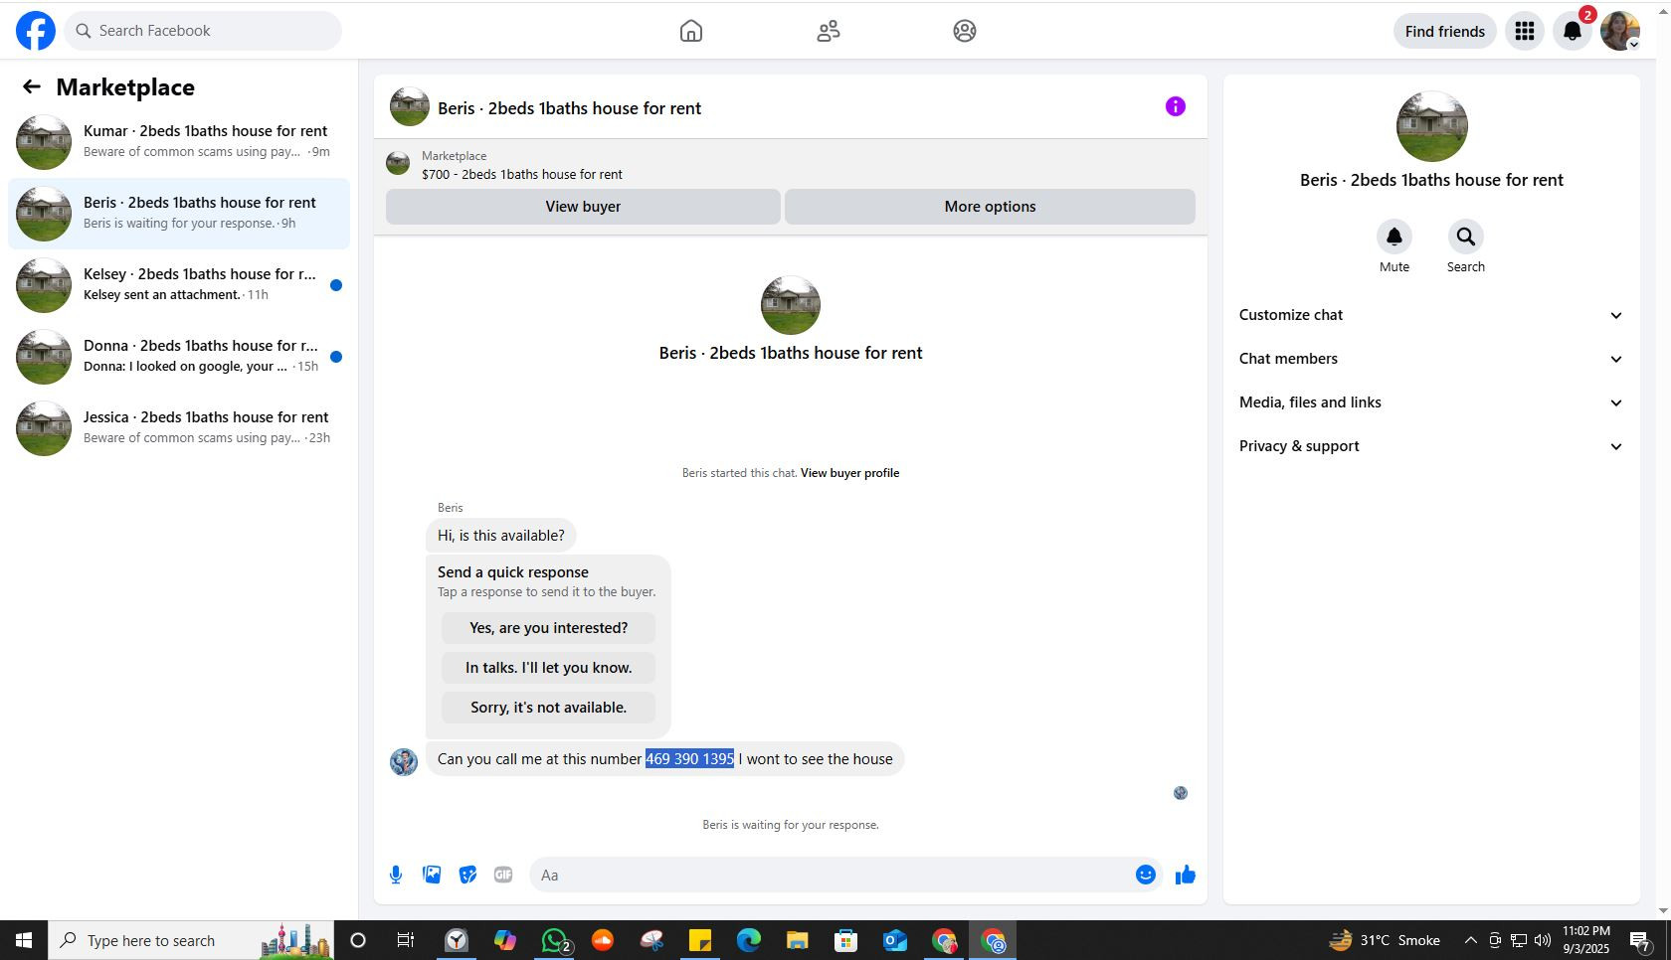Show hidden system tray icons
This screenshot has height=960, width=1671.
pyautogui.click(x=1470, y=940)
